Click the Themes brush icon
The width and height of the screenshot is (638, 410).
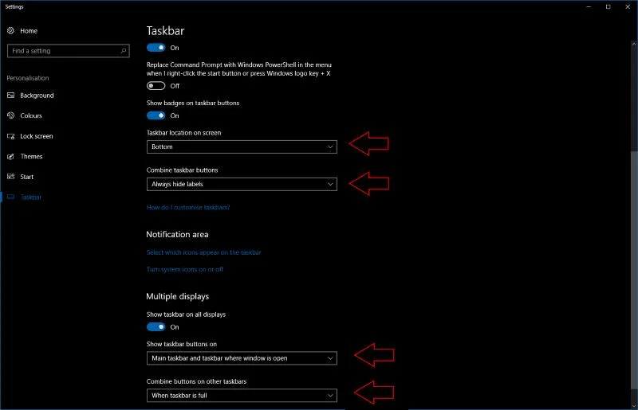pyautogui.click(x=10, y=157)
